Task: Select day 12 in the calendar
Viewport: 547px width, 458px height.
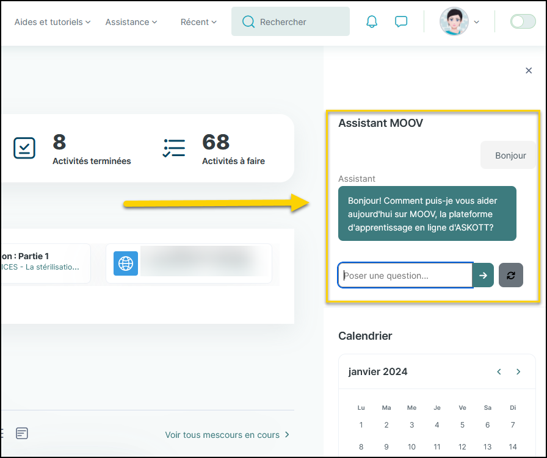Action: pos(462,447)
